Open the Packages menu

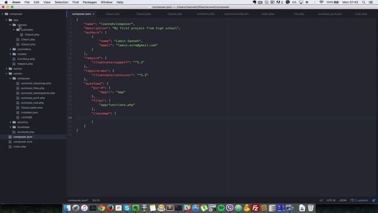pos(90,2)
